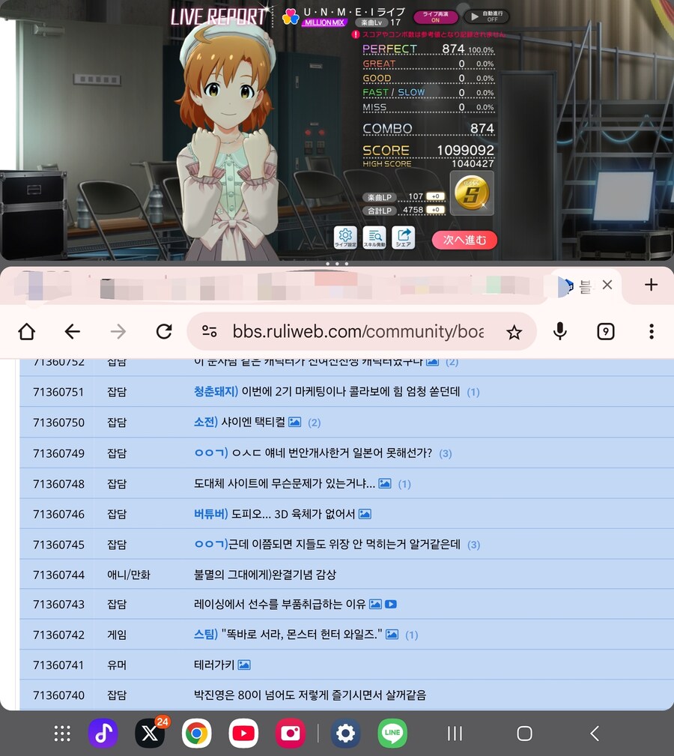Select post number 71360751

tap(58, 392)
